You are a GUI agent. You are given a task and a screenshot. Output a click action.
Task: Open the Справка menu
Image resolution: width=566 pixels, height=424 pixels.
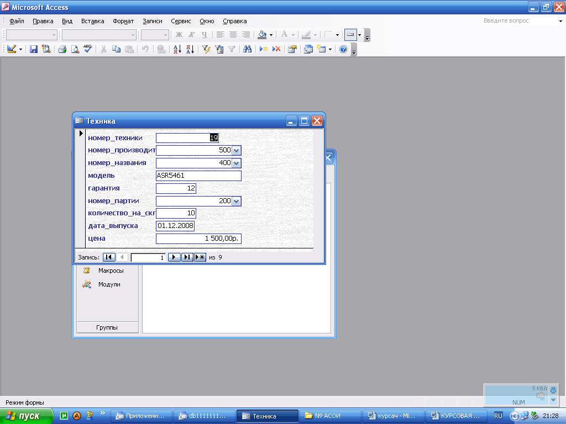234,21
